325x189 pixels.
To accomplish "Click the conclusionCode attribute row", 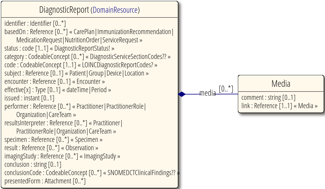I will 91,173.
